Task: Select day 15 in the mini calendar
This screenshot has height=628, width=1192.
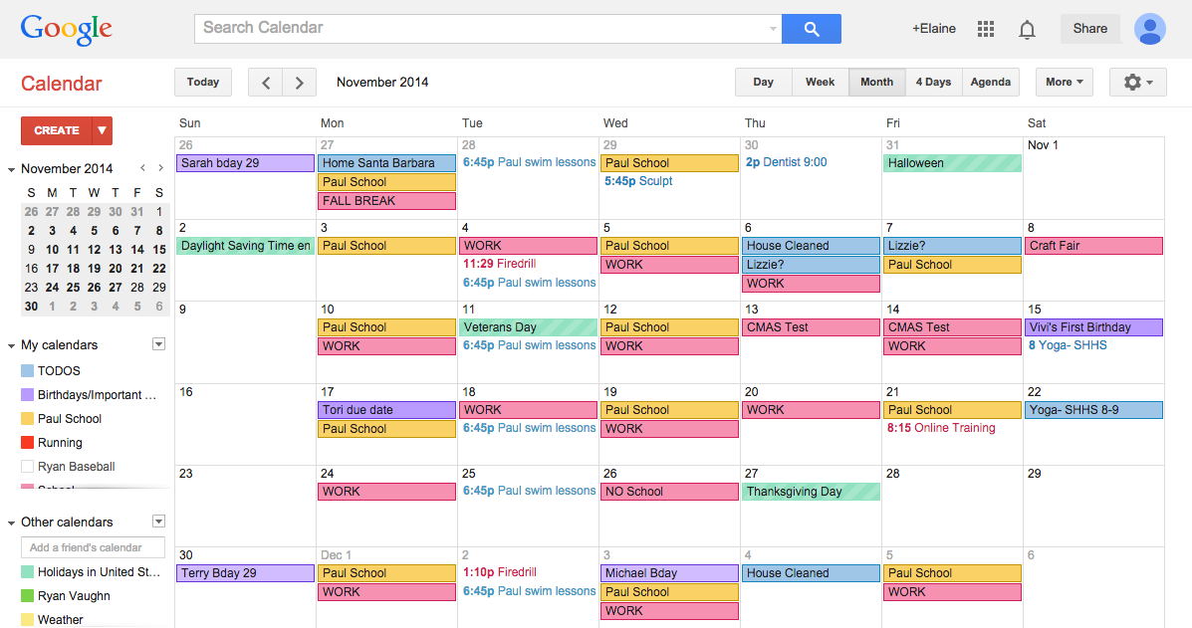Action: click(159, 249)
